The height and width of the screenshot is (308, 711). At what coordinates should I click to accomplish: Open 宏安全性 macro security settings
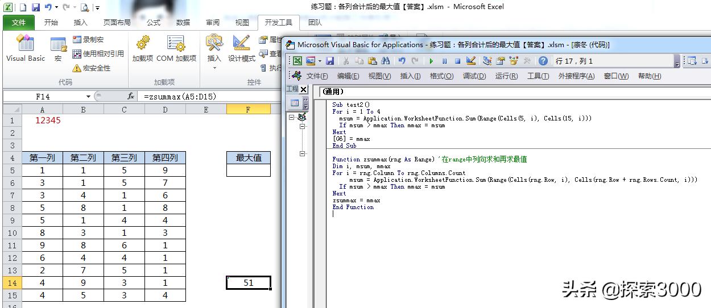coord(92,68)
